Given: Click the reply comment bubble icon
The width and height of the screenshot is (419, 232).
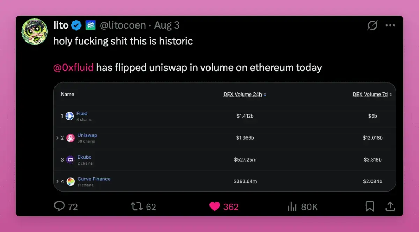Looking at the screenshot, I should click(59, 206).
